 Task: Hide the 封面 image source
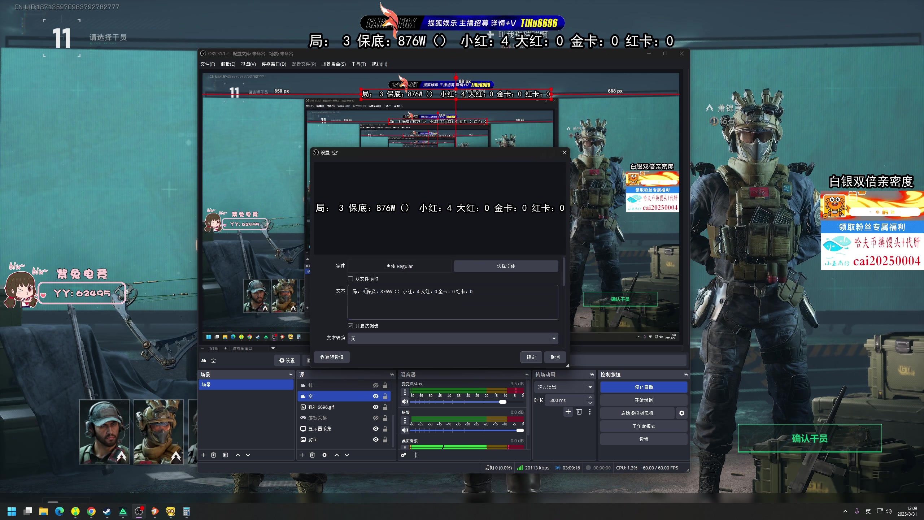point(376,439)
